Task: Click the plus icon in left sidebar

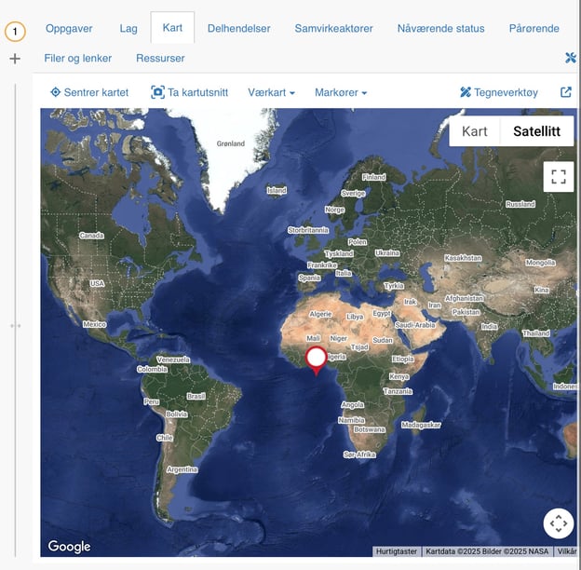Action: coord(15,59)
